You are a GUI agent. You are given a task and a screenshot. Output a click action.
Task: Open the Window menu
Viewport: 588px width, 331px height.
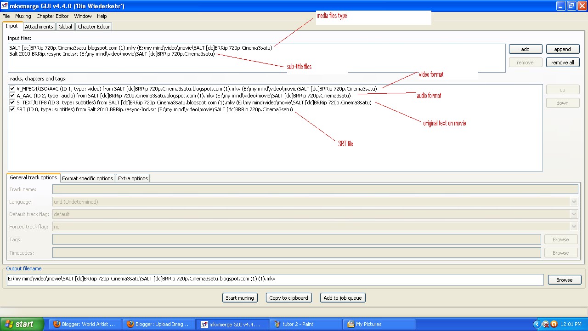click(83, 16)
